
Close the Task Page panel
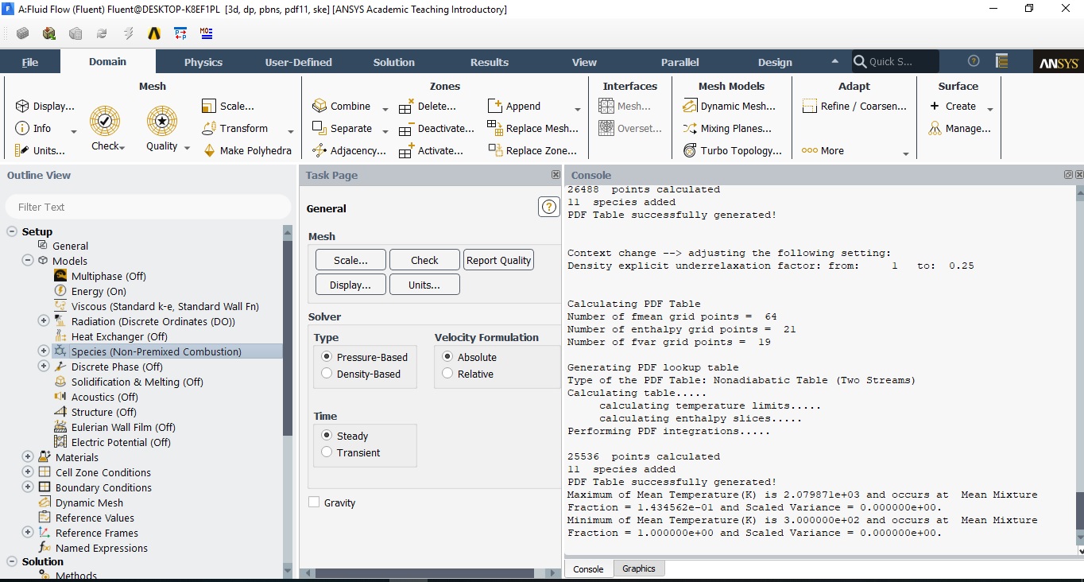click(x=556, y=175)
